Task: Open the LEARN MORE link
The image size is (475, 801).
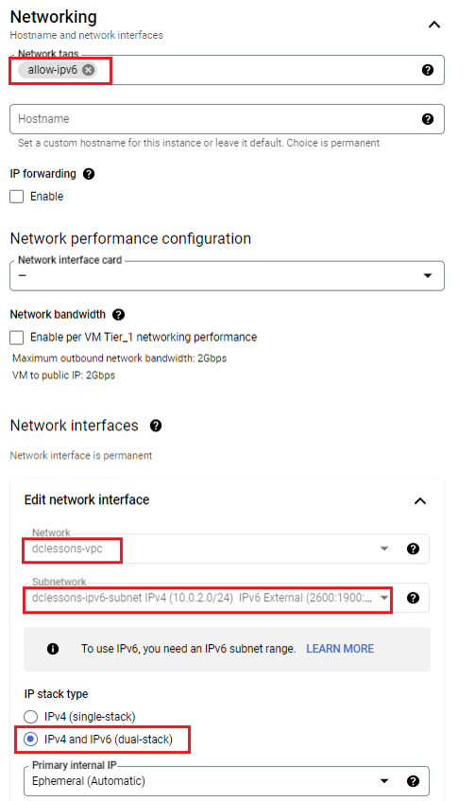Action: 340,649
